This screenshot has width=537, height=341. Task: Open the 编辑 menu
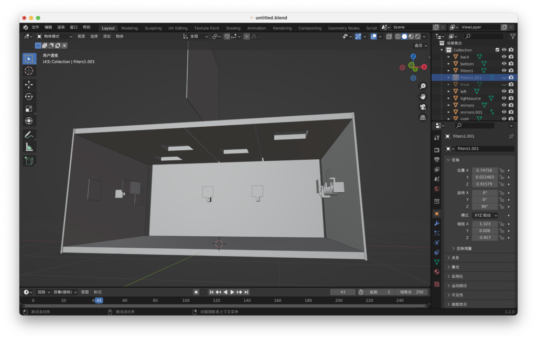[48, 27]
